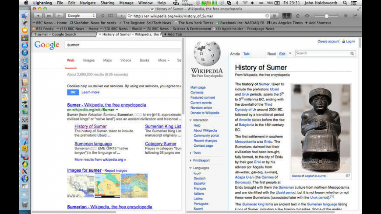Open Calendar icon showing 24 in dock

pos(25,90)
